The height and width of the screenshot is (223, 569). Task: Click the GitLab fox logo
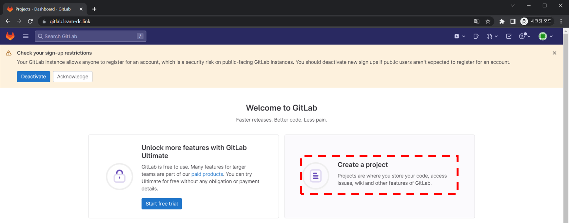coord(10,36)
